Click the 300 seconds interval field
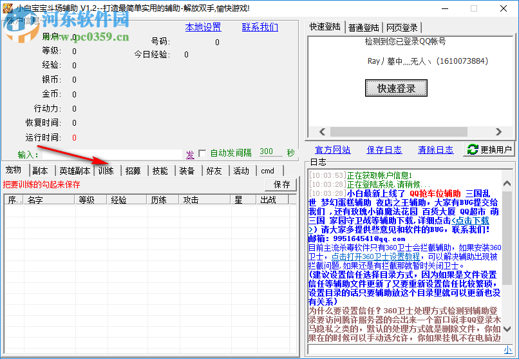519x359 pixels. point(270,151)
